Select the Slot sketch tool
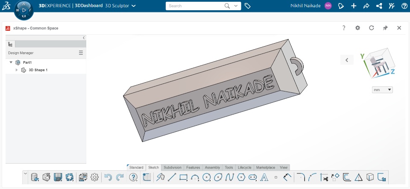 click(x=252, y=177)
